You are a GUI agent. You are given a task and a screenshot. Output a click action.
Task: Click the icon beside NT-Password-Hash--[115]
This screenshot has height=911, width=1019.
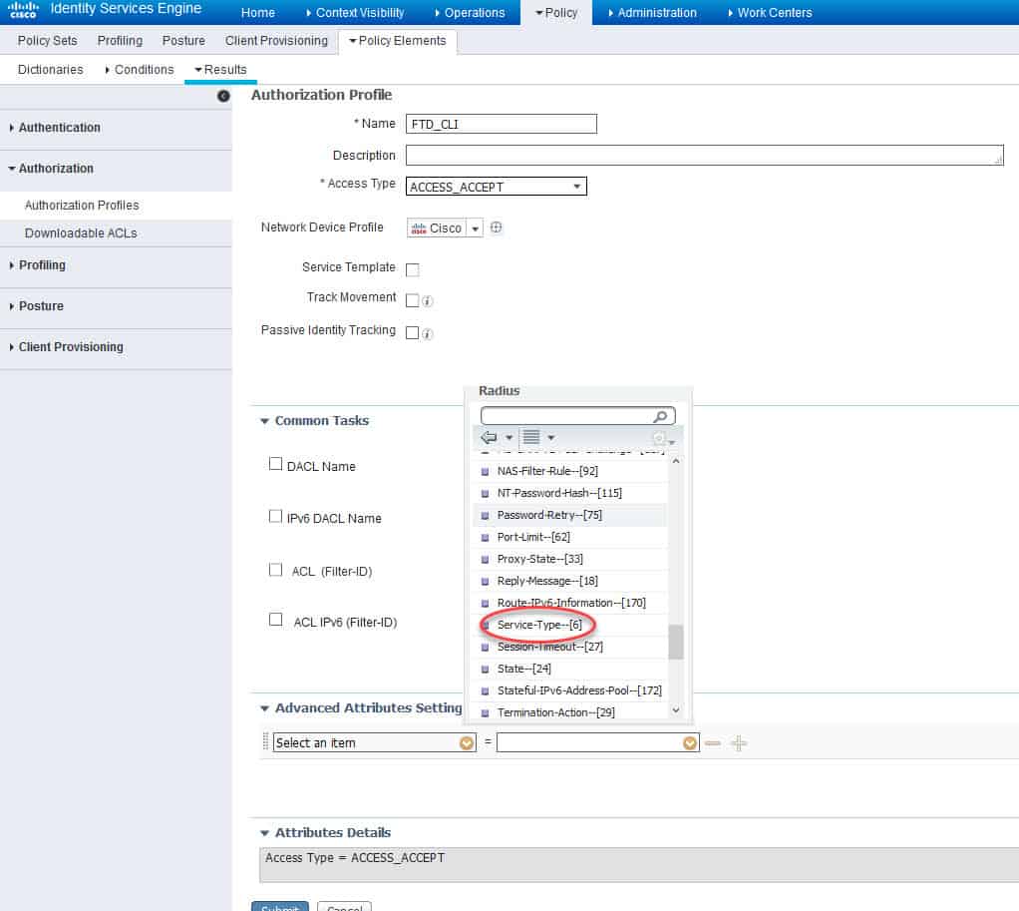tap(485, 494)
